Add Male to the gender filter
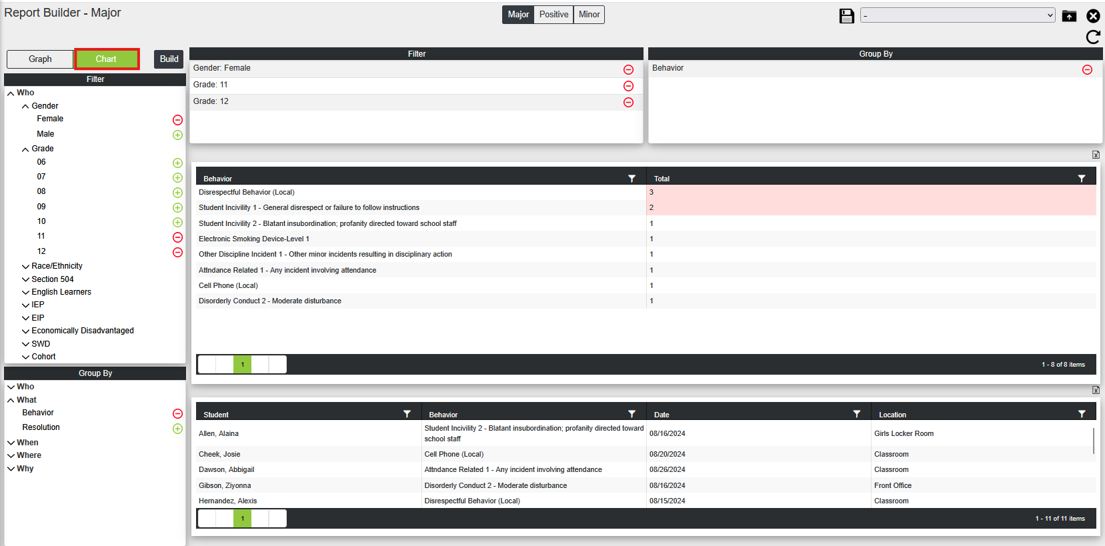Image resolution: width=1105 pixels, height=546 pixels. coord(177,135)
